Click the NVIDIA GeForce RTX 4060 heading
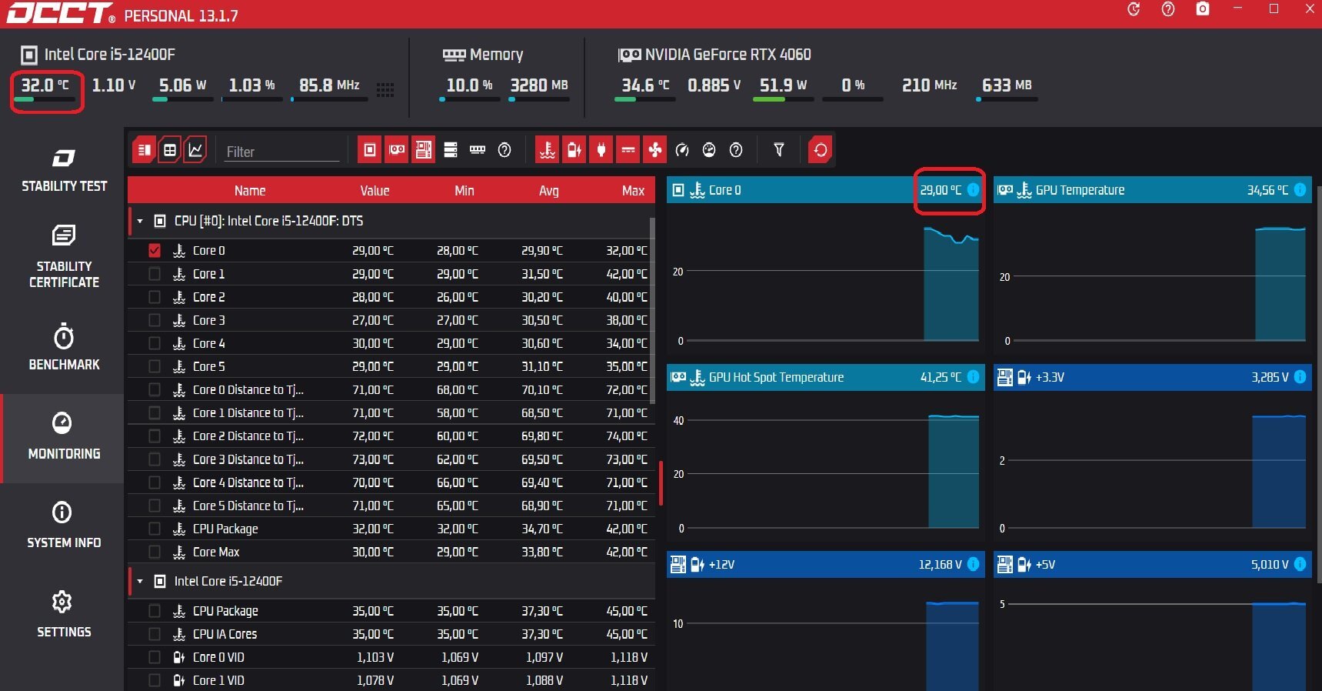1322x691 pixels. (x=728, y=55)
